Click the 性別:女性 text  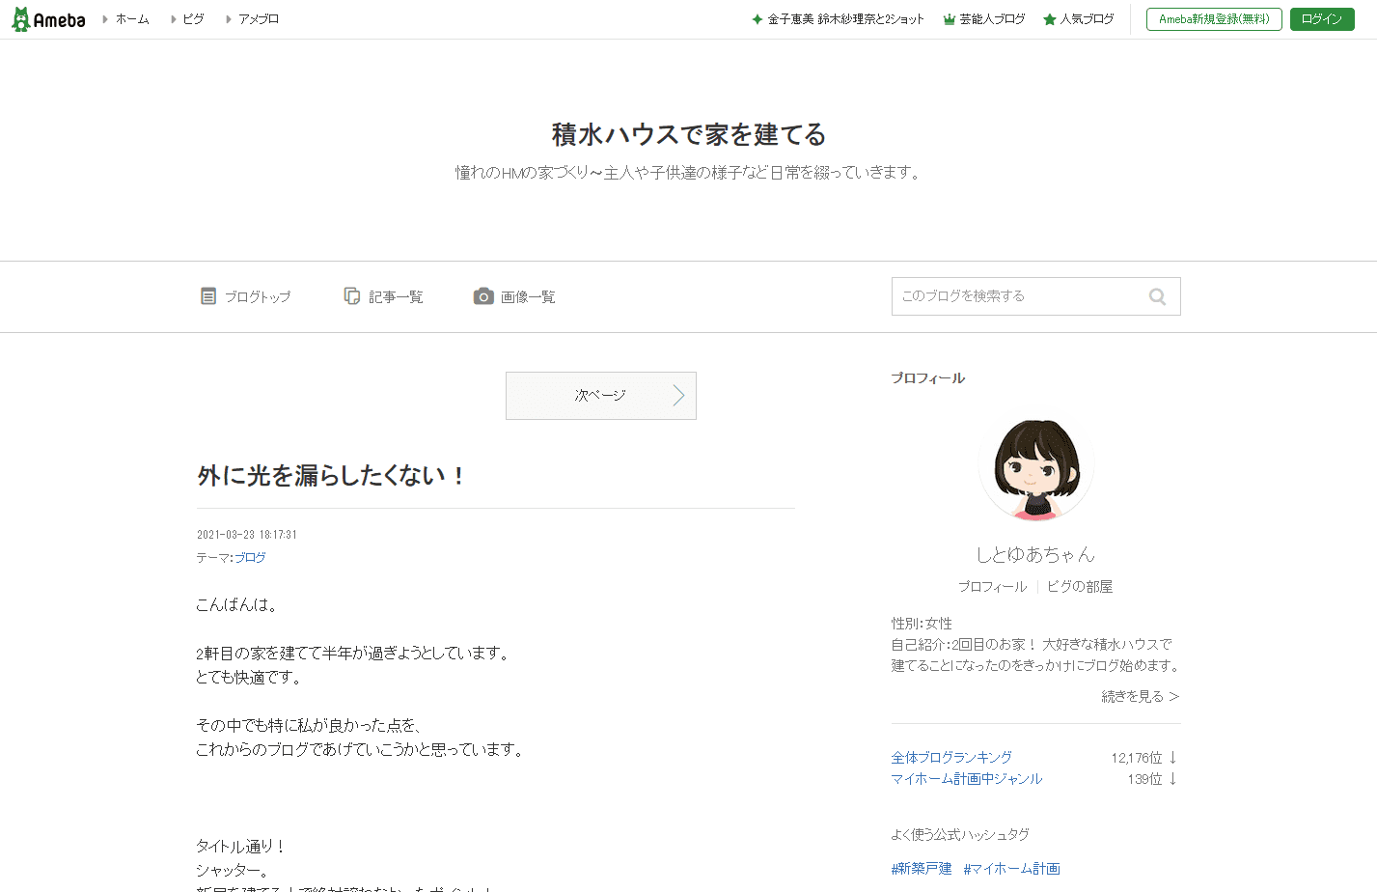pyautogui.click(x=922, y=624)
